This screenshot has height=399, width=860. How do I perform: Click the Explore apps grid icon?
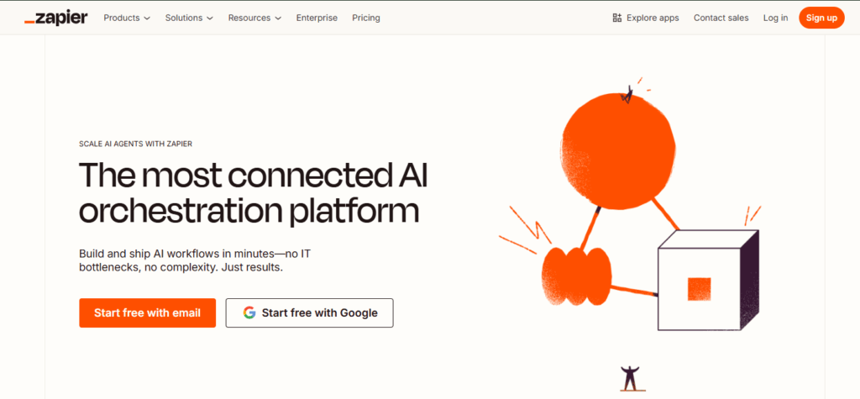point(617,18)
